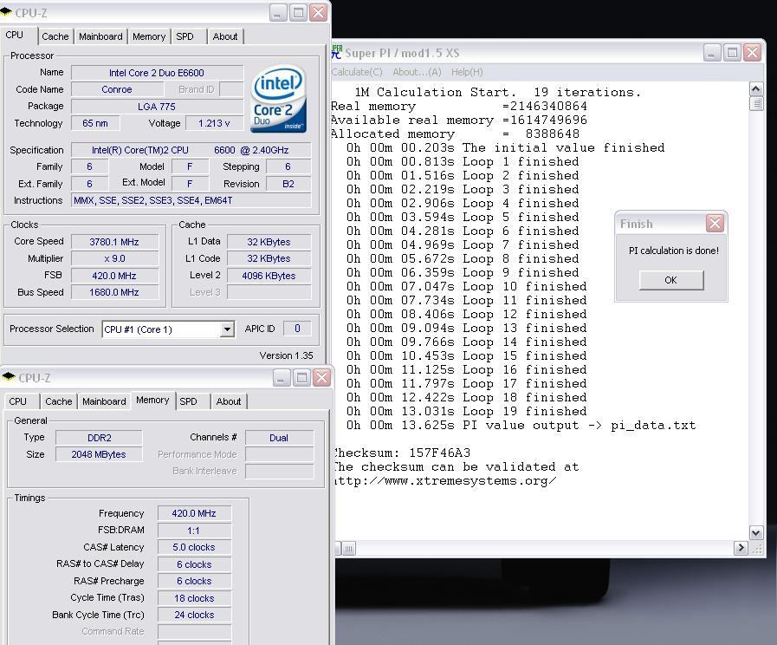Image resolution: width=777 pixels, height=645 pixels.
Task: Switch to Mainboard tab in top CPU-Z window
Action: [x=100, y=36]
